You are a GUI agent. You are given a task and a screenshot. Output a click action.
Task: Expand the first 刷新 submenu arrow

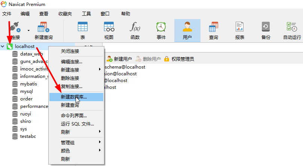[100, 132]
